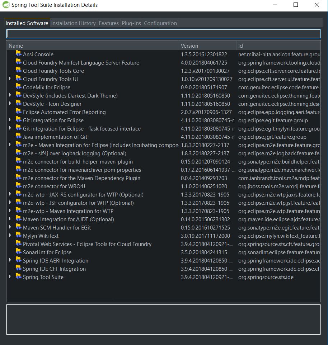The height and width of the screenshot is (345, 328).
Task: Click the Eclipse Automated Error Reporting icon
Action: pyautogui.click(x=19, y=112)
